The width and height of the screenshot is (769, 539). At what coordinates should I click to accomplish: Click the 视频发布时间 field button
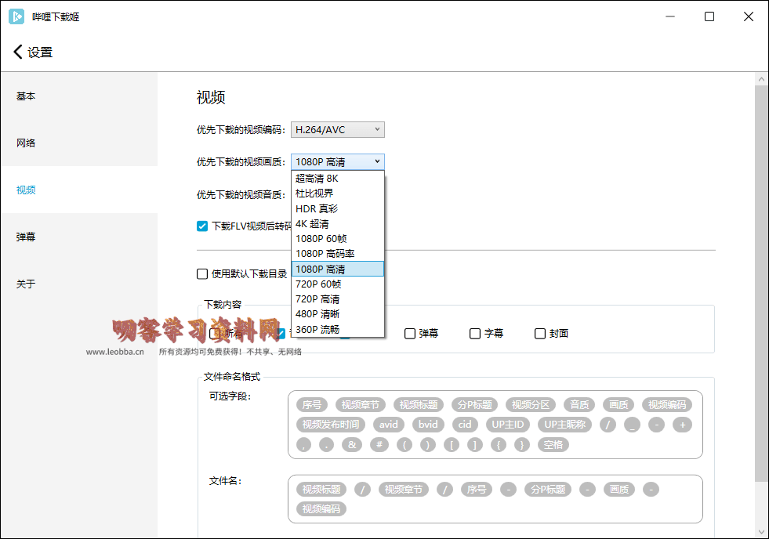330,425
